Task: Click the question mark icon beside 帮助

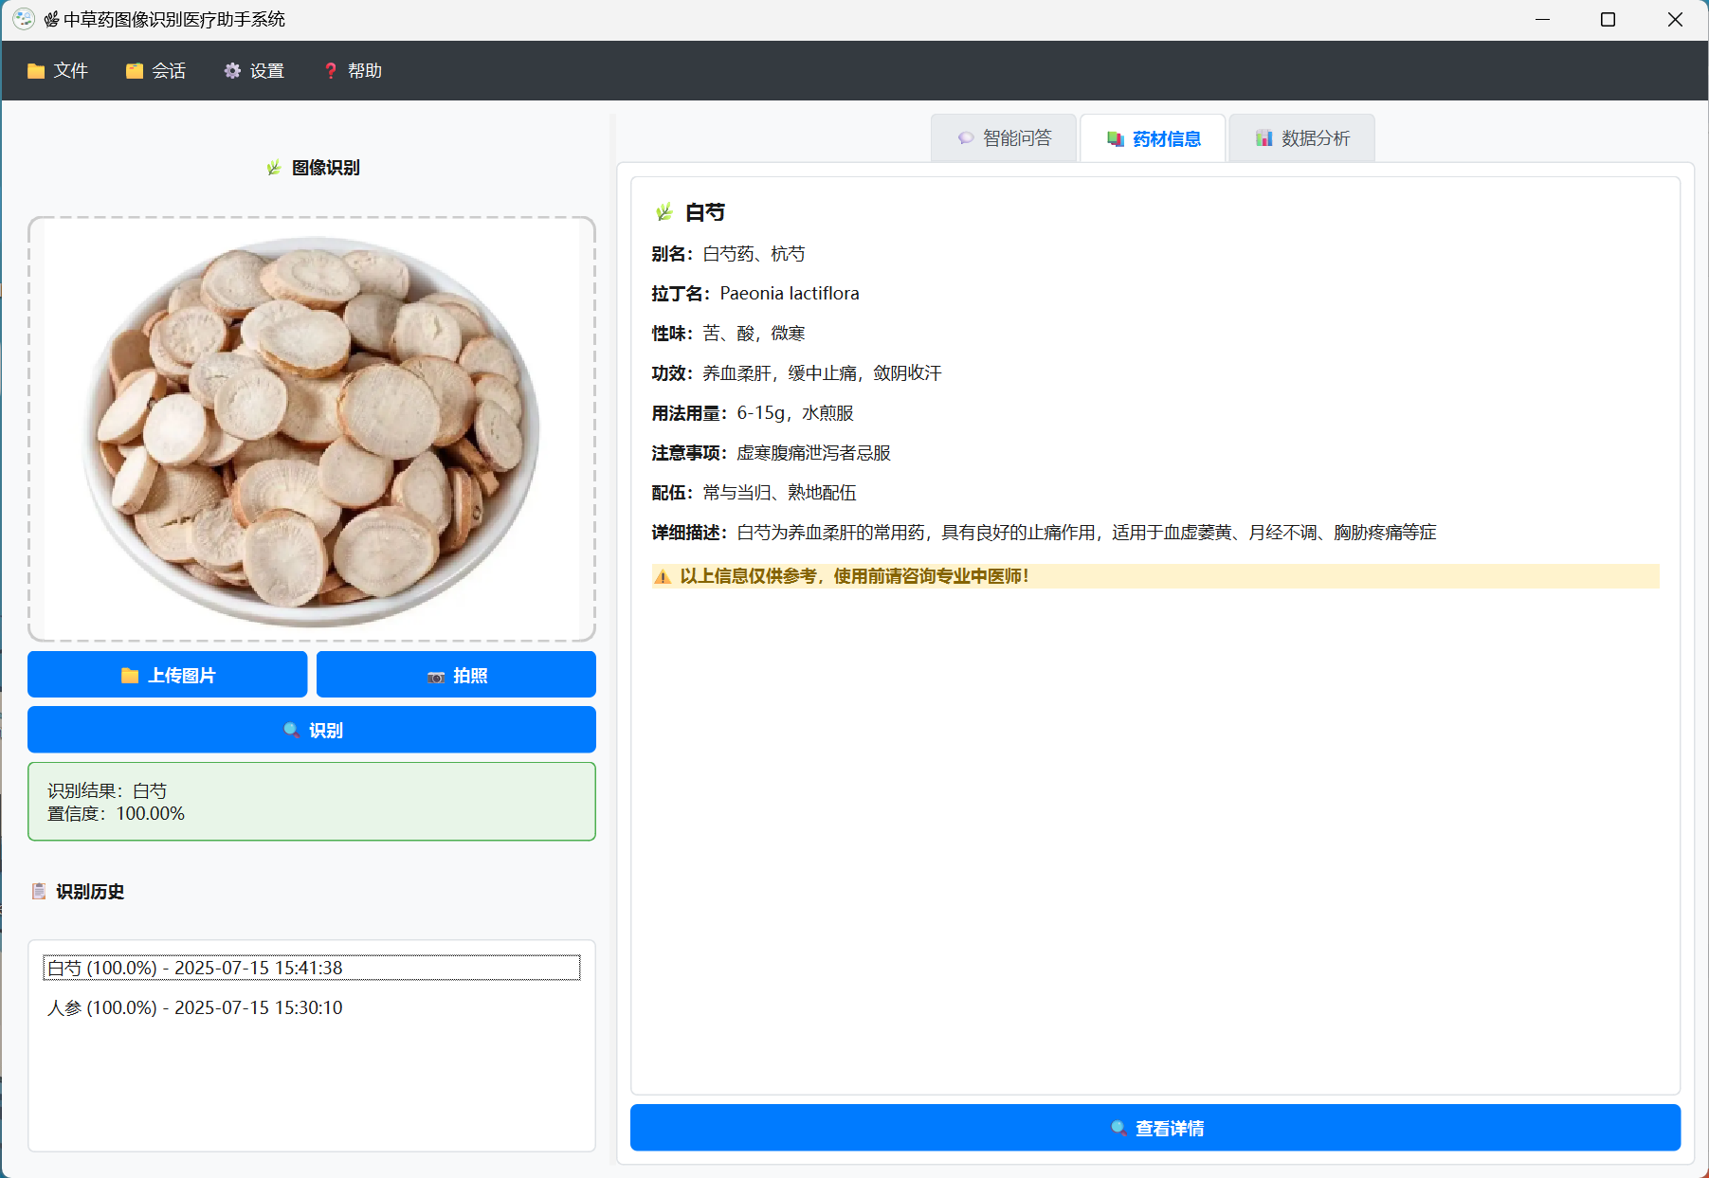Action: (331, 71)
